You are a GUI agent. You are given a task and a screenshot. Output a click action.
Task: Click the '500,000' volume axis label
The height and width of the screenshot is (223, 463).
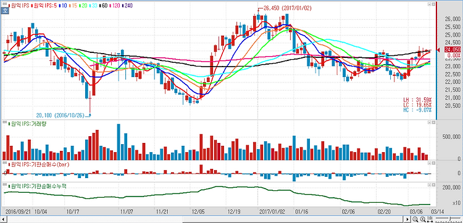(451, 137)
